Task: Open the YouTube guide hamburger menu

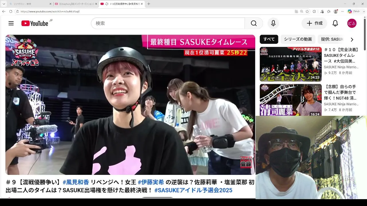Action: tap(11, 23)
